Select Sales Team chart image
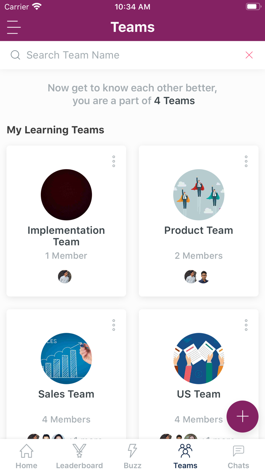Viewport: 265px width, 471px height. pyautogui.click(x=66, y=358)
